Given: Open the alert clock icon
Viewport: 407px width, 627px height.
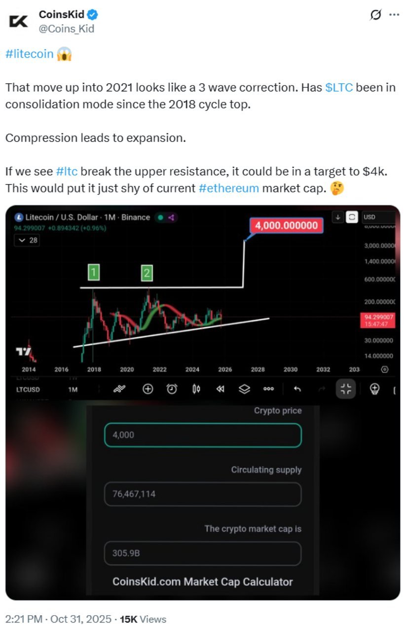Looking at the screenshot, I should click(x=172, y=389).
